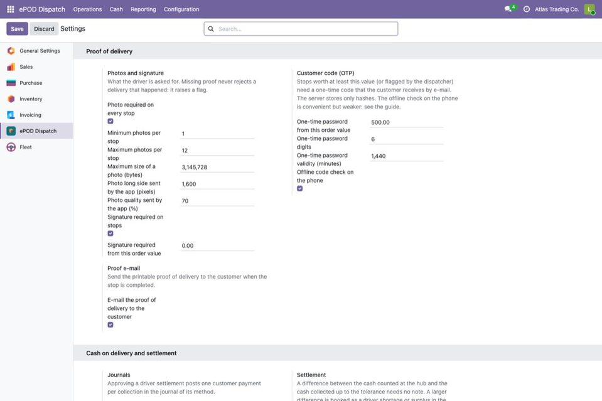Select Inventory settings label in sidebar
This screenshot has height=401, width=602.
(x=31, y=99)
